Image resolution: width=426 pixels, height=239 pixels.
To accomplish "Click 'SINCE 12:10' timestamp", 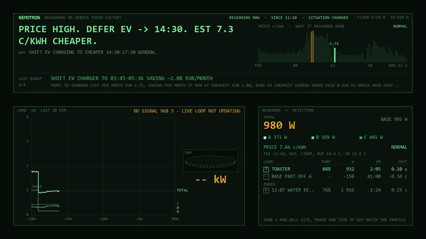I will (284, 17).
